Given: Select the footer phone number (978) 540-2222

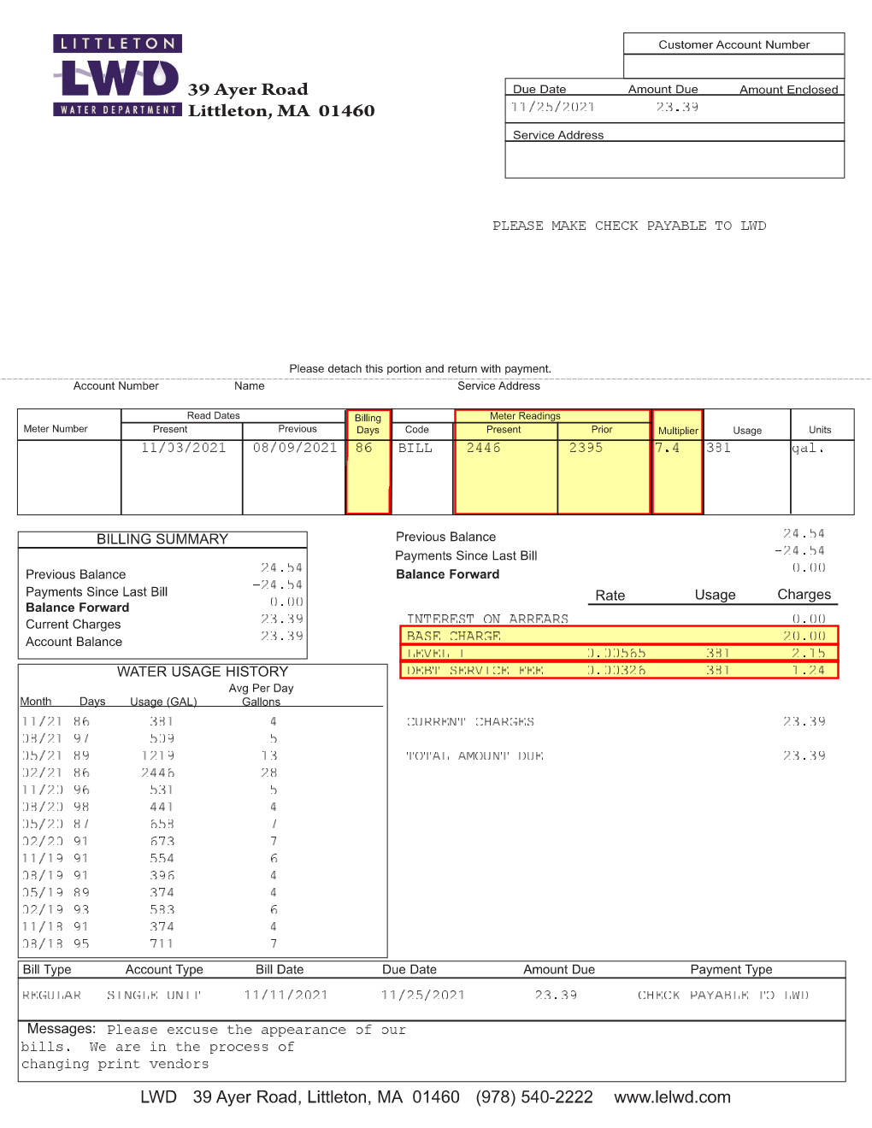Looking at the screenshot, I should (534, 1097).
